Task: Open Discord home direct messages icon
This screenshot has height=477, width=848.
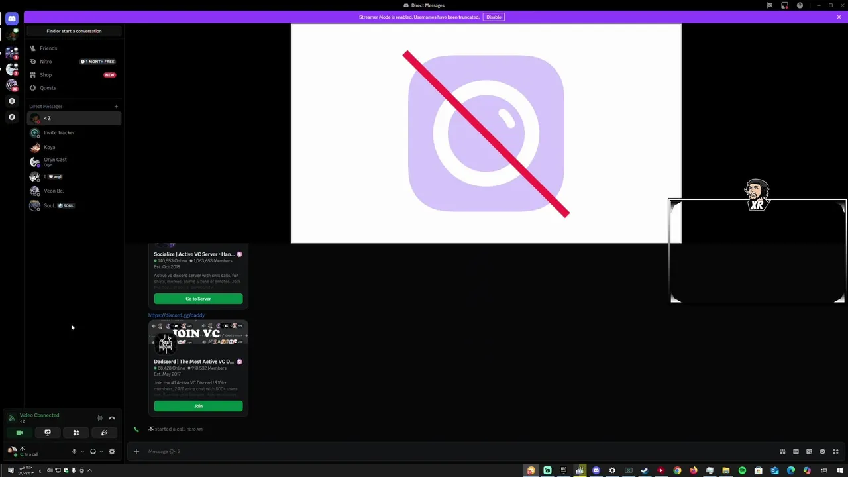Action: 11,19
